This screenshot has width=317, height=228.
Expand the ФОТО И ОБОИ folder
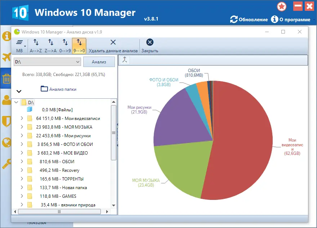(x=22, y=144)
